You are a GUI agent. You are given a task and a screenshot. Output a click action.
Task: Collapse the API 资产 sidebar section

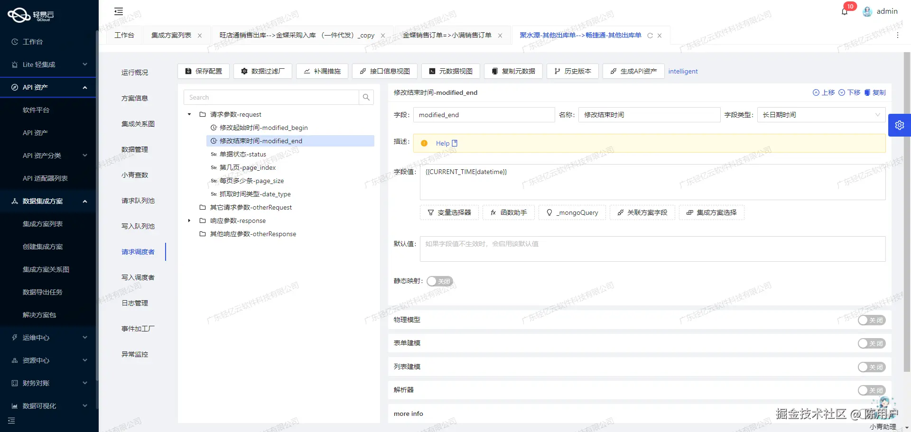[84, 87]
